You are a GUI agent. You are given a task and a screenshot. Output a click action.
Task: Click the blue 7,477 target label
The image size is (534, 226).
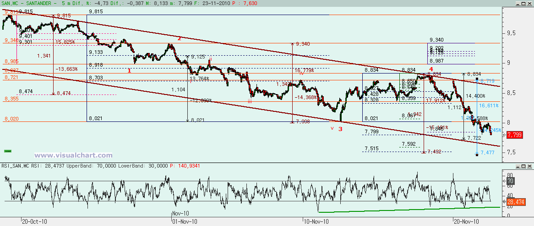[487, 152]
